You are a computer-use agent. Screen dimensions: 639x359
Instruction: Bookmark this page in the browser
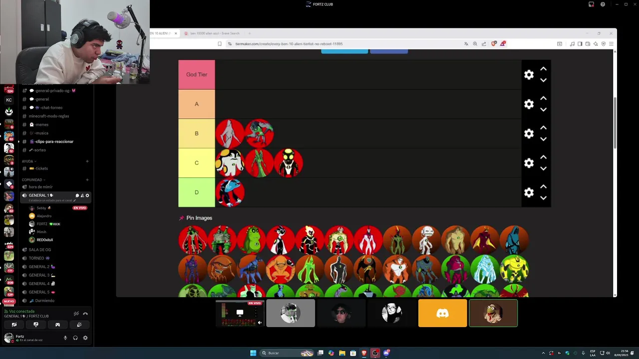[220, 44]
